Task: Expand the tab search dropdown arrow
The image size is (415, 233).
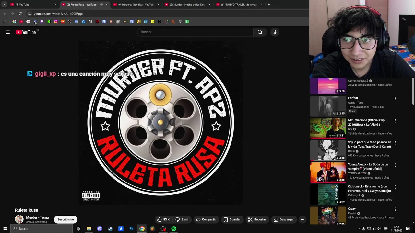Action: pos(4,5)
